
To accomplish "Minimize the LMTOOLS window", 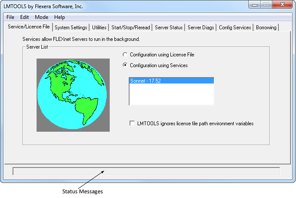I will pyautogui.click(x=254, y=5).
